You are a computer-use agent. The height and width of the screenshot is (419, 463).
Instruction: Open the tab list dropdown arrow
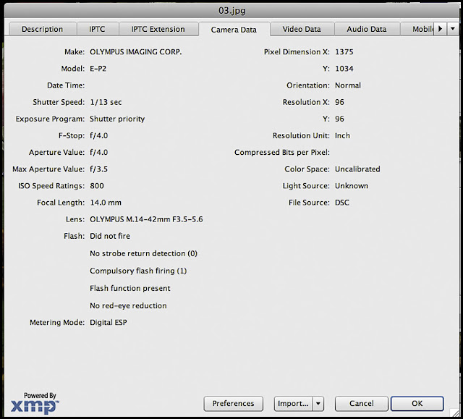click(x=453, y=29)
